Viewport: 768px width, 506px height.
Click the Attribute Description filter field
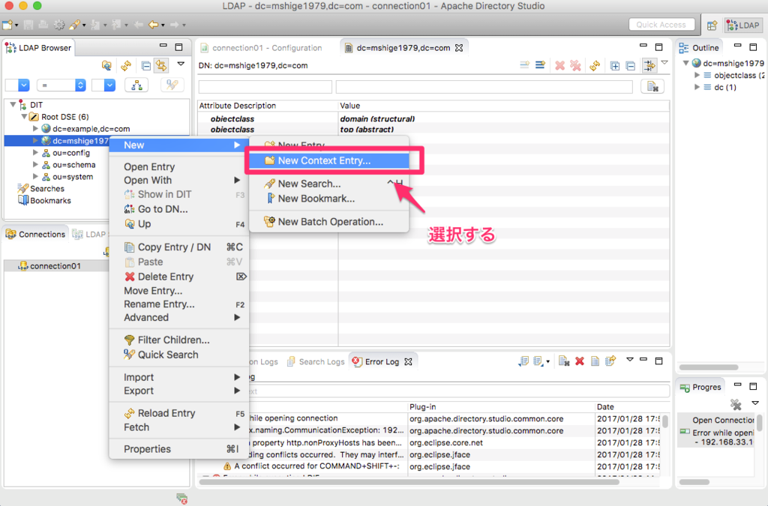pos(265,87)
